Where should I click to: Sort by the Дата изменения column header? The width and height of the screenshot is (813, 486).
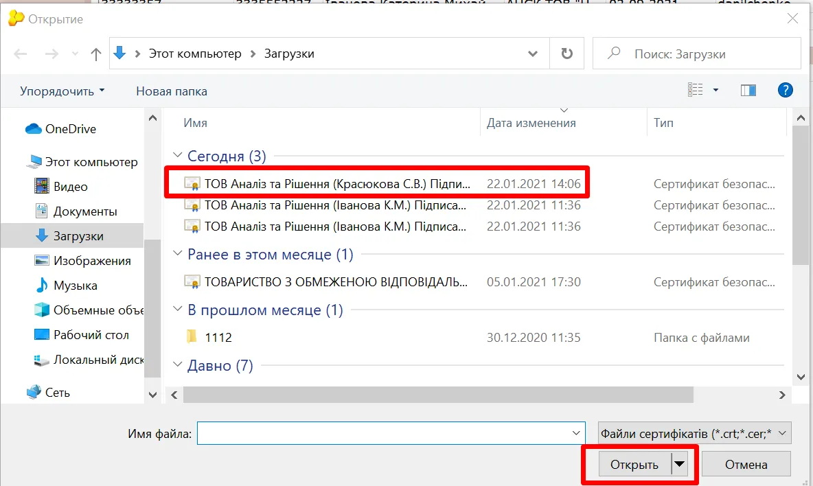pos(531,123)
